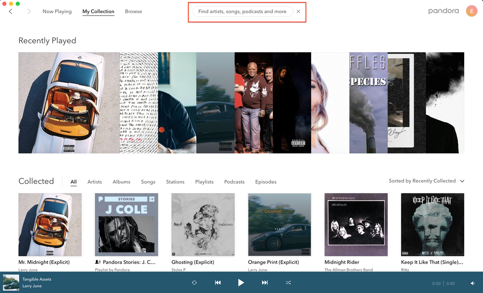Mute the volume speaker icon

[473, 283]
